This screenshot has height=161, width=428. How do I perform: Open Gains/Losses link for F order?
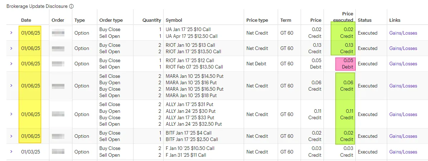point(403,152)
